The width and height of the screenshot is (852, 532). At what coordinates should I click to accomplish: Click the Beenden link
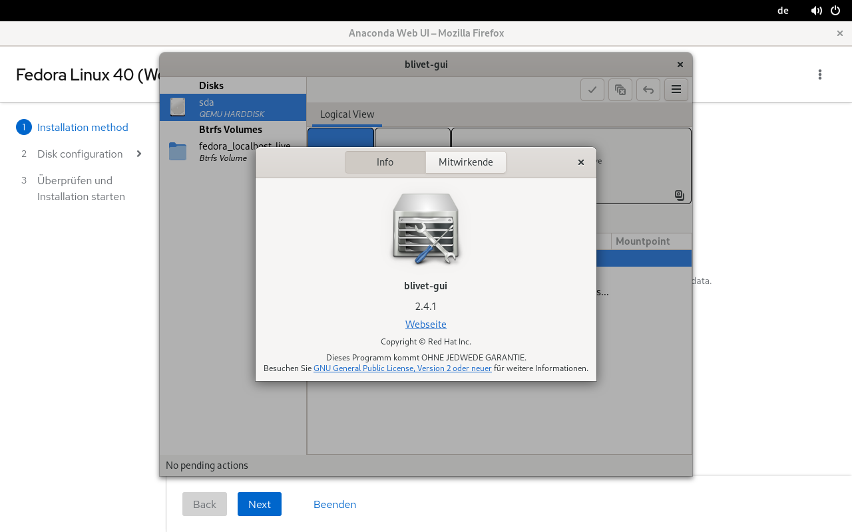pos(335,505)
